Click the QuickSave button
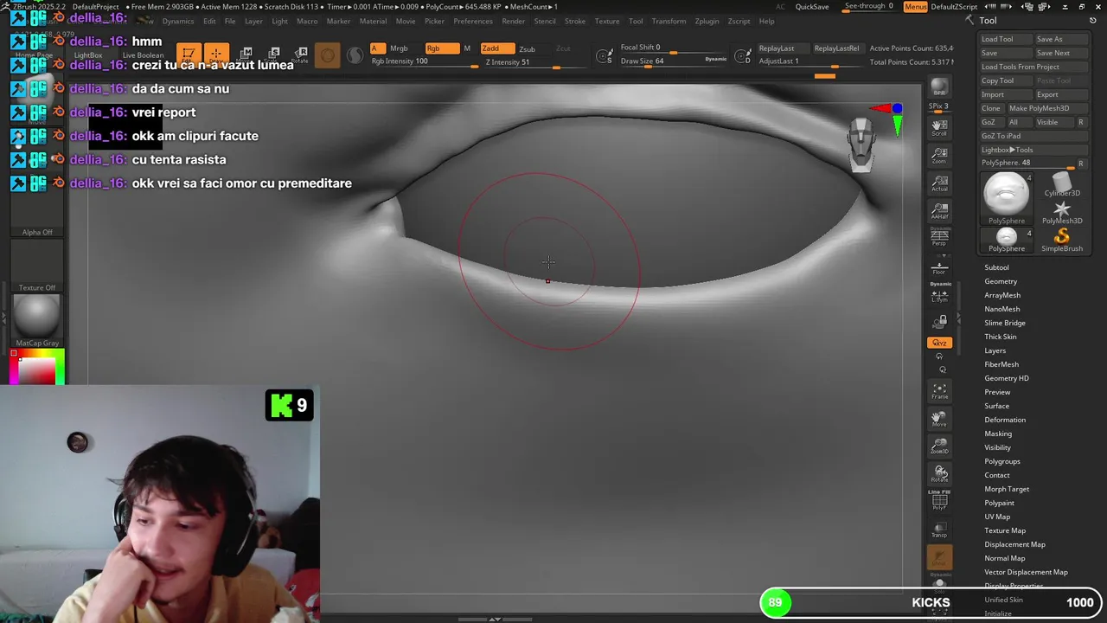 tap(812, 7)
